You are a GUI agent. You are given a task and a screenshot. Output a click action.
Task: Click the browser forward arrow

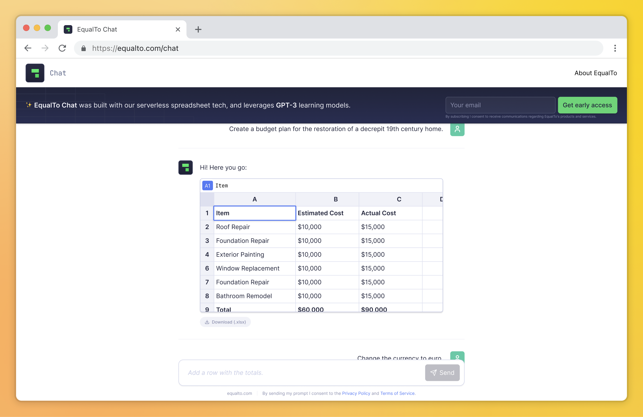45,48
